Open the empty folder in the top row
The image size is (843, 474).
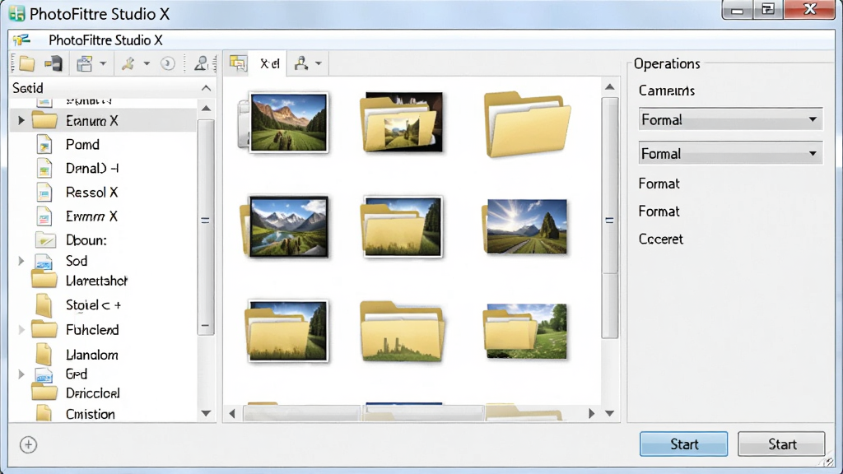click(x=527, y=125)
